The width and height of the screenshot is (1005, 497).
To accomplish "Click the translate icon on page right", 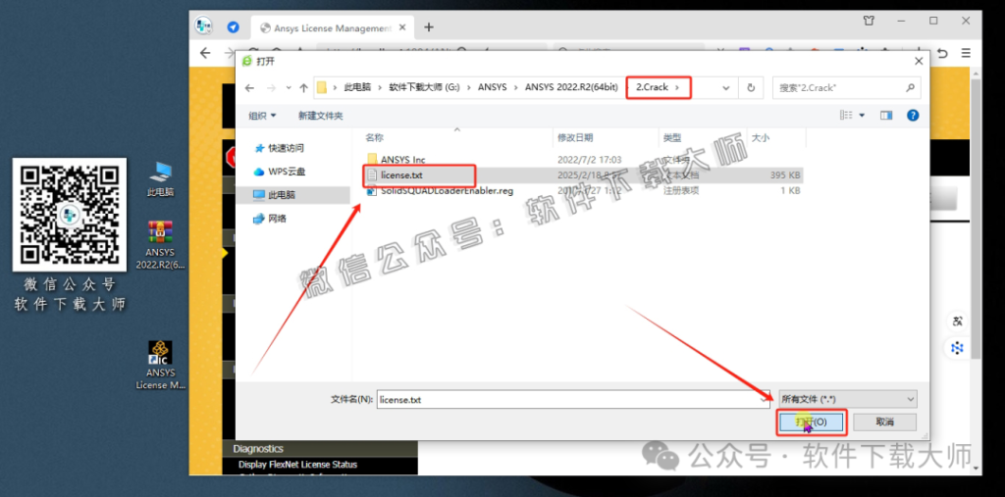I will click(x=958, y=322).
